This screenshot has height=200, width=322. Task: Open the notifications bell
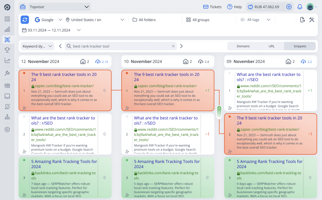pos(299,7)
